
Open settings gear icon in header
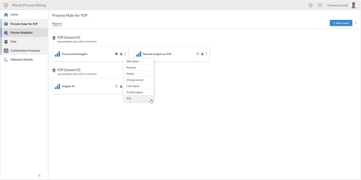click(x=311, y=5)
